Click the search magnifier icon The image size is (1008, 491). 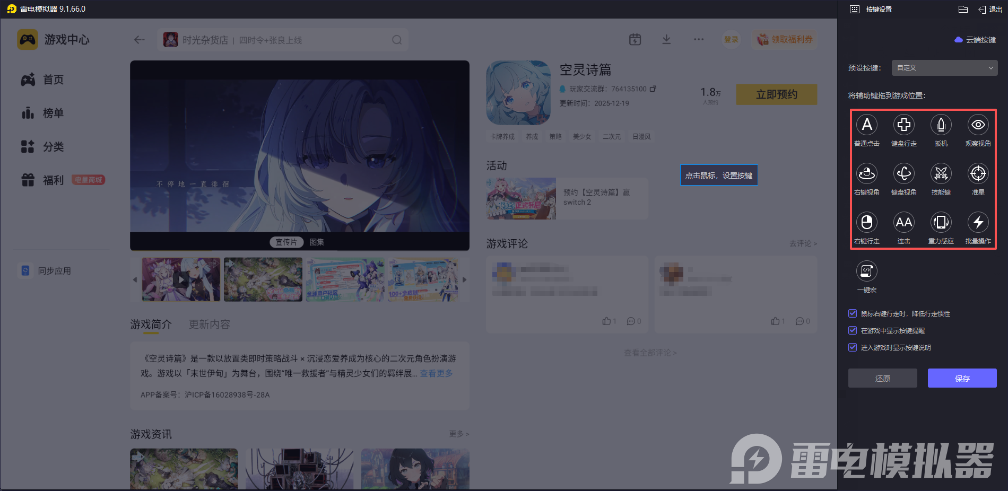click(397, 40)
